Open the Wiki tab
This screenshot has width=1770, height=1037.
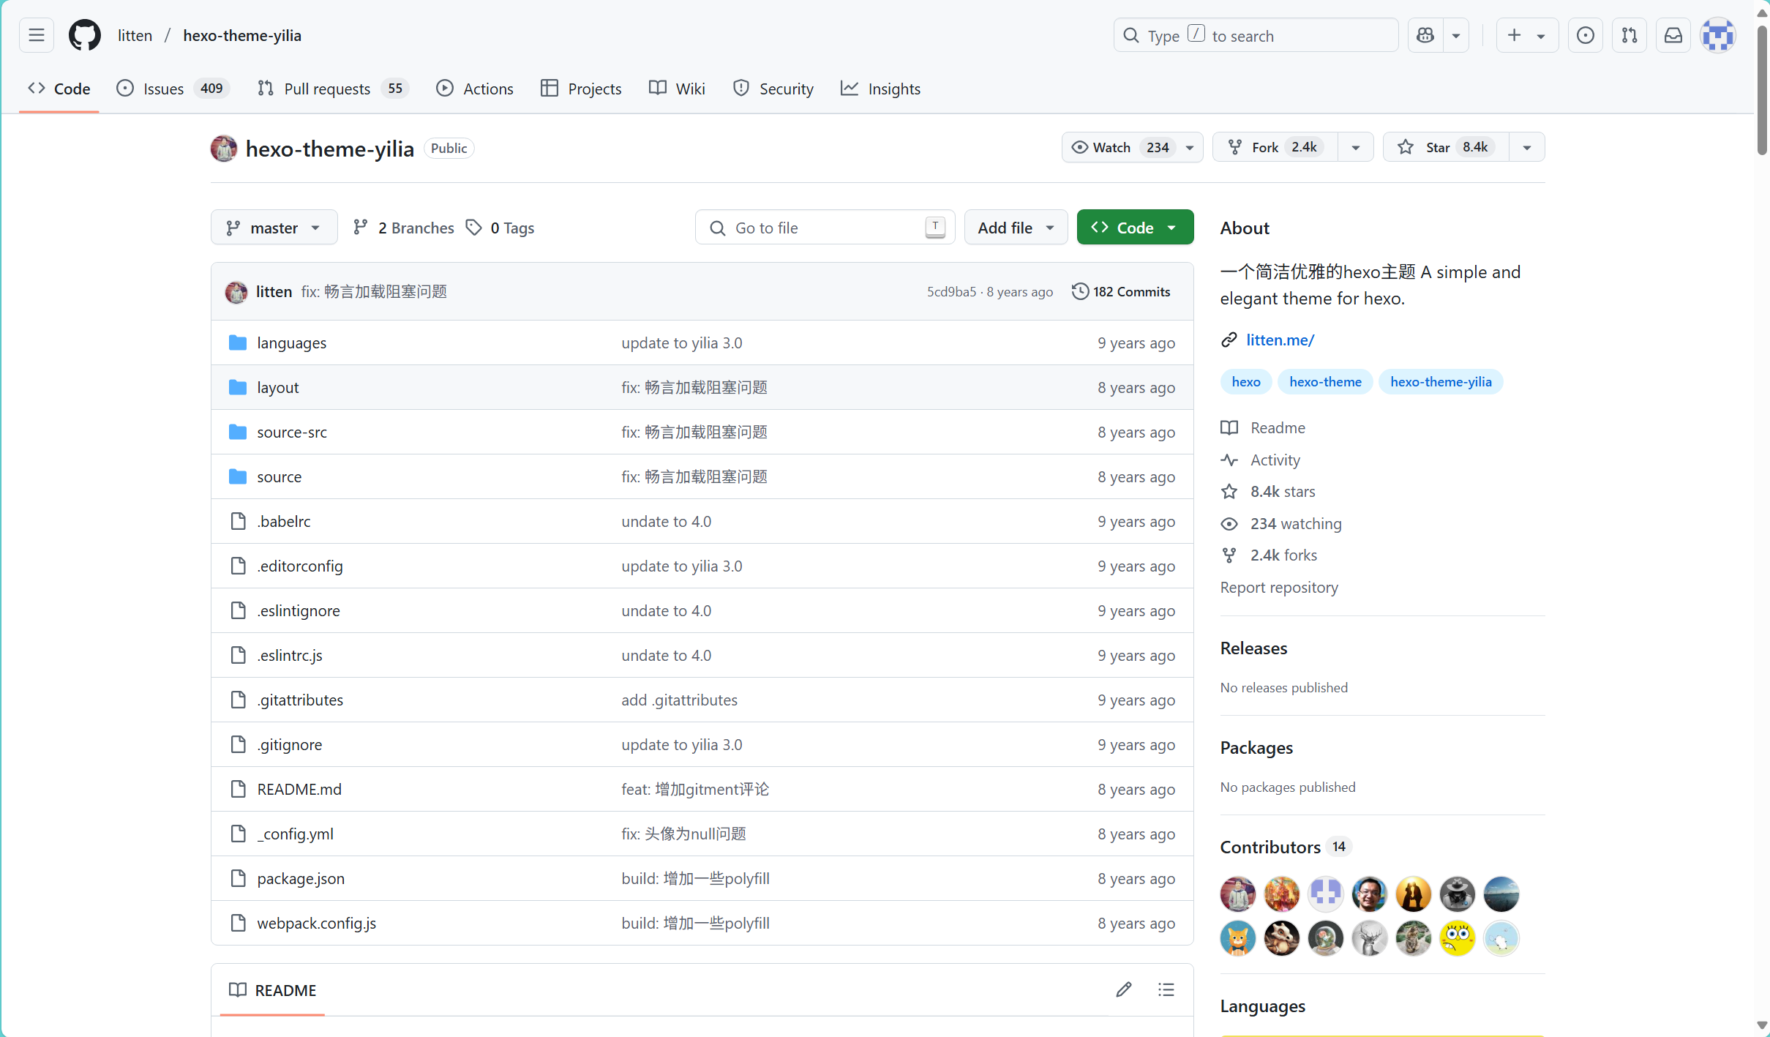[x=677, y=89]
